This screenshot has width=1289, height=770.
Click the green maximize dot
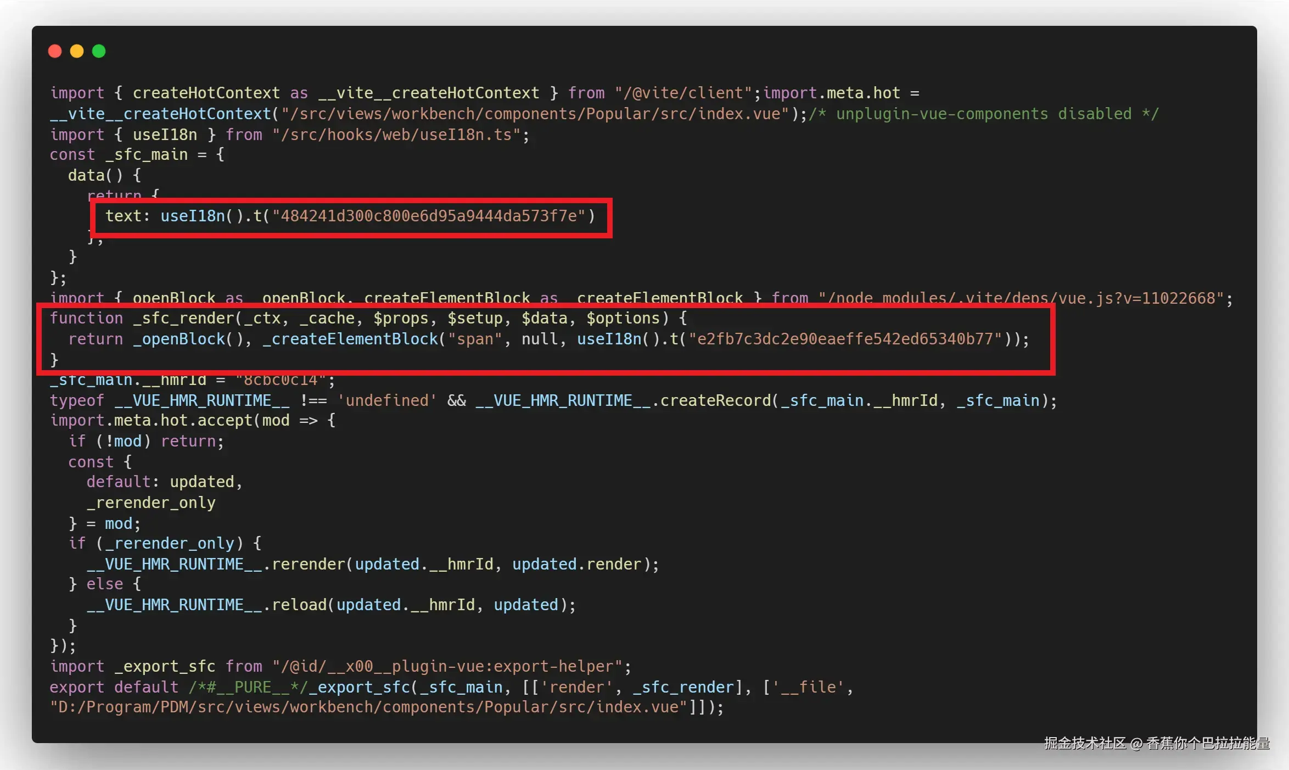click(99, 51)
